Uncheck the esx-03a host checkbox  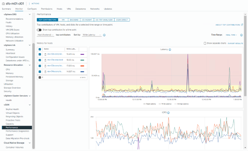(x=40, y=66)
